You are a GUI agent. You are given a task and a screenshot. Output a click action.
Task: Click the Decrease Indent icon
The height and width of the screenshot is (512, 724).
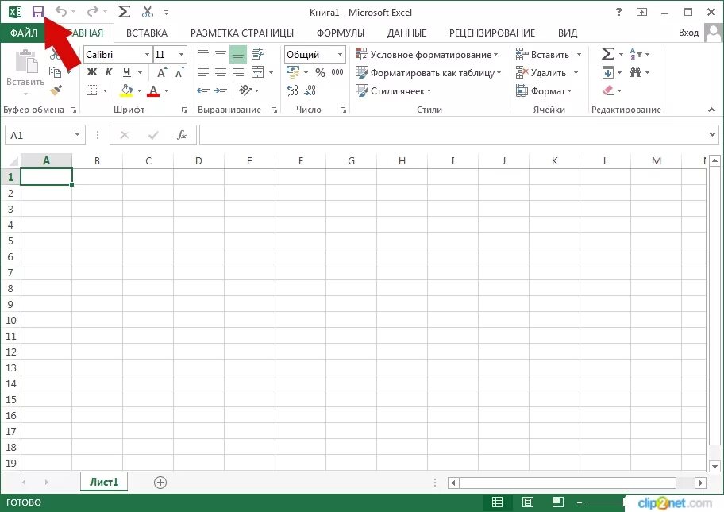coord(203,90)
